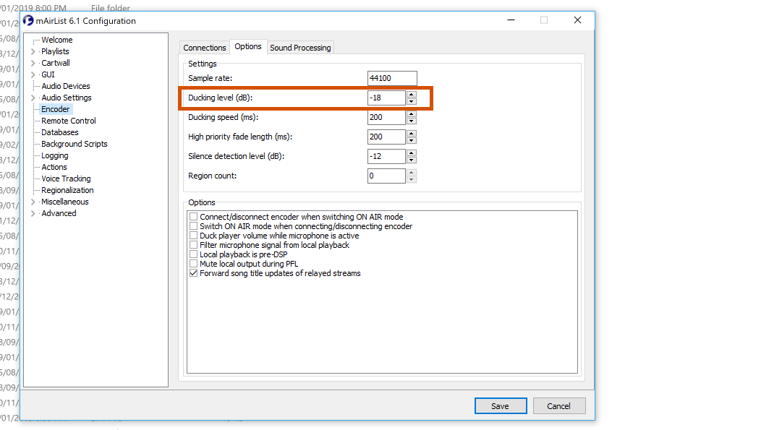Click the mAirList app icon in title bar
The image size is (782, 430).
click(28, 21)
